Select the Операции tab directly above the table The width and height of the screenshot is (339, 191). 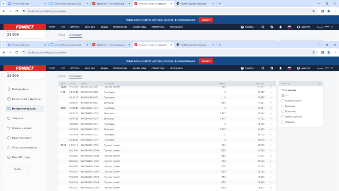point(76,76)
